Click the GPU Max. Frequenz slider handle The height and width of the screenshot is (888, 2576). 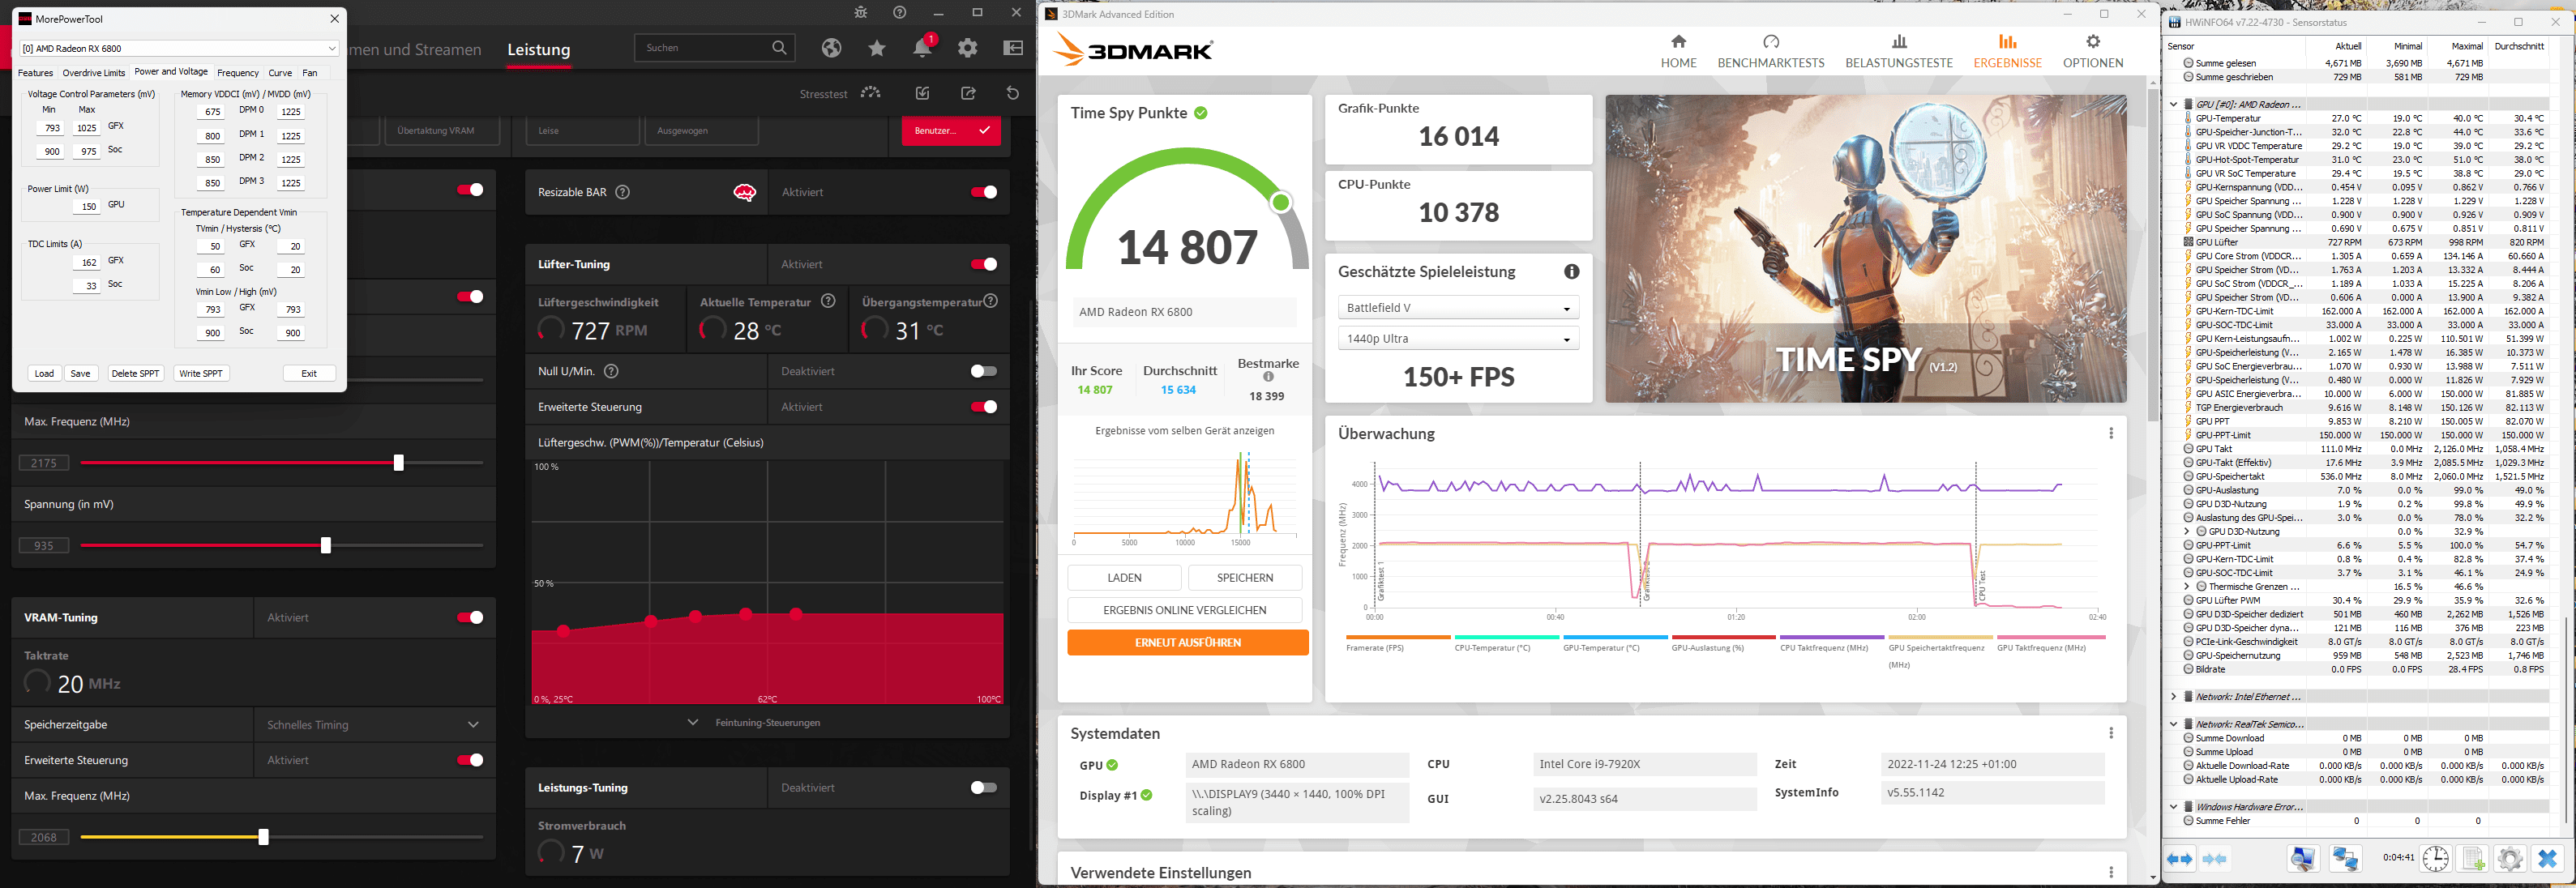click(x=399, y=463)
